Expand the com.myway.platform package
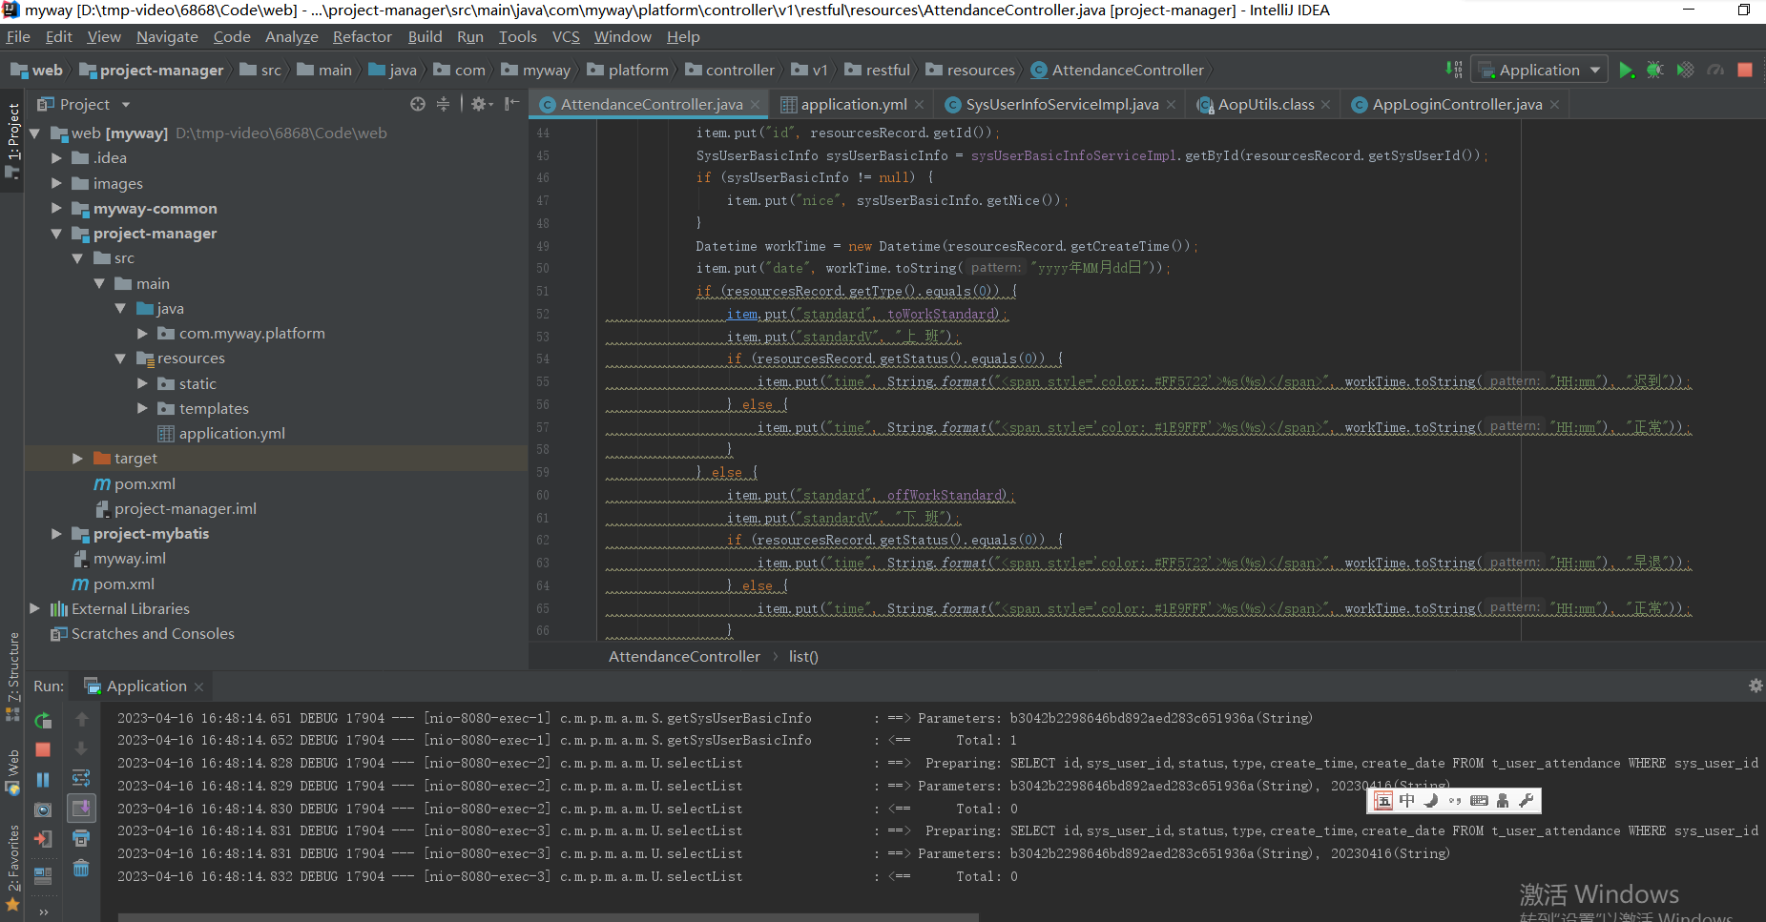Viewport: 1766px width, 922px height. pos(142,334)
